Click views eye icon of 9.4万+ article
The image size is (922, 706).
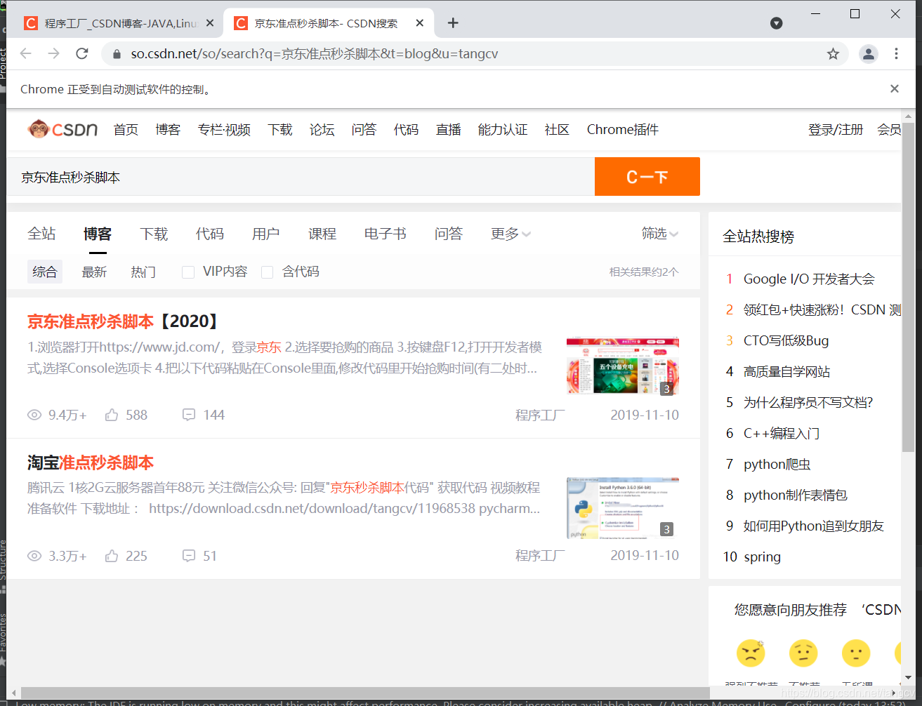(x=34, y=415)
